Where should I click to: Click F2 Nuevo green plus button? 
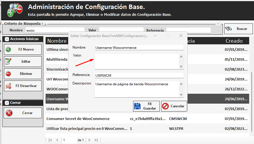pyautogui.click(x=23, y=49)
